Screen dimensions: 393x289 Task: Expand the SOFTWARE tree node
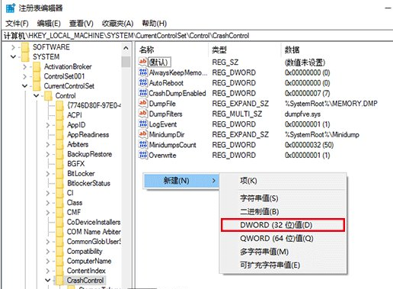[x=13, y=47]
